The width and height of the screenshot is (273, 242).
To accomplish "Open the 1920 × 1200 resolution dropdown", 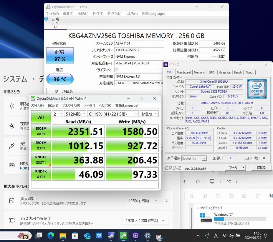I will pos(145,221).
